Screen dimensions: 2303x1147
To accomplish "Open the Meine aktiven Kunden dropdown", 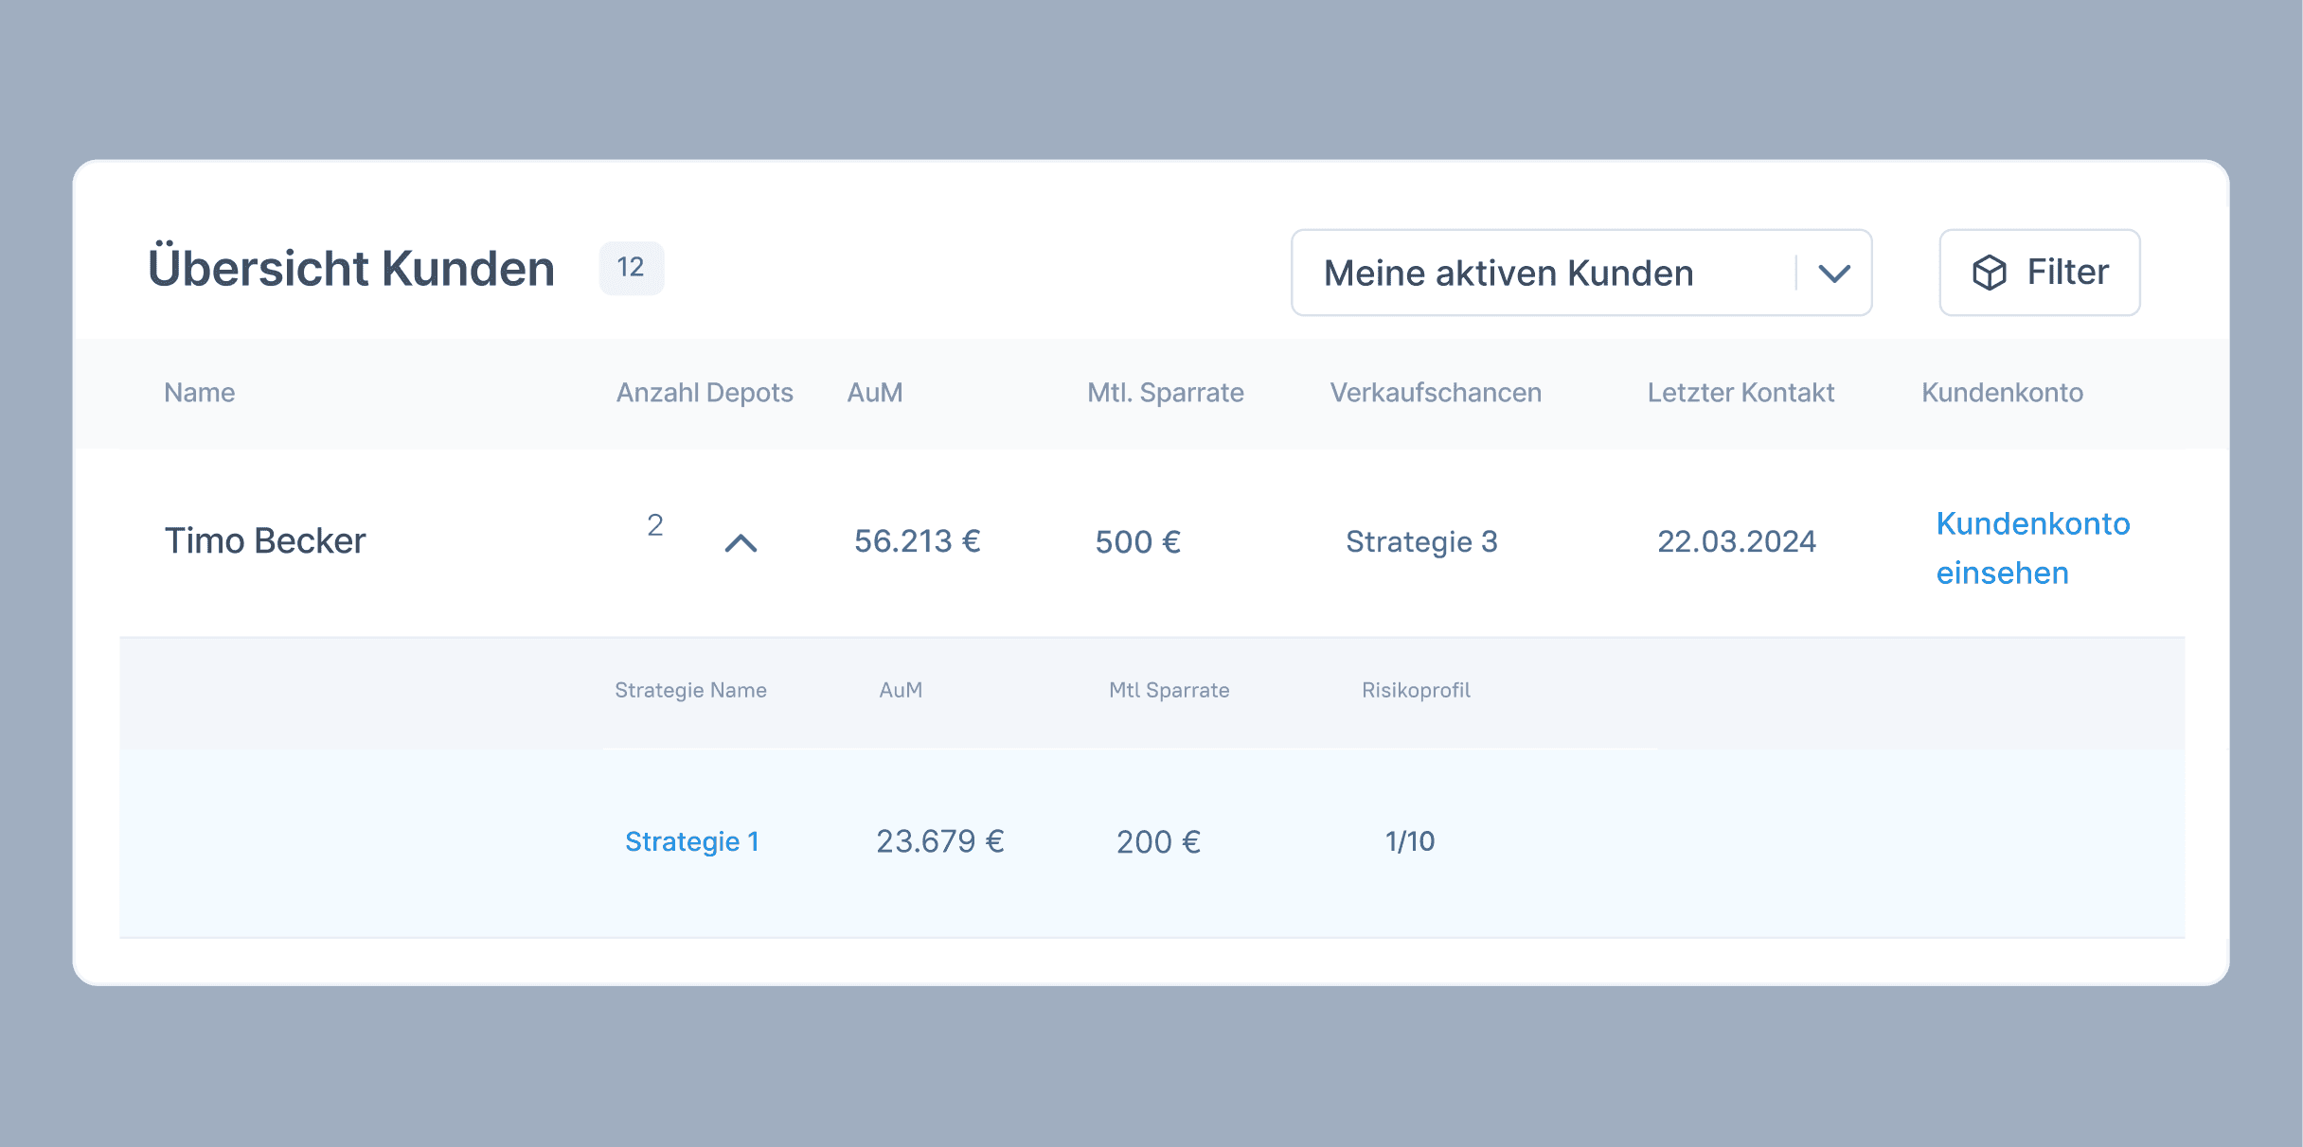I will pyautogui.click(x=1544, y=273).
